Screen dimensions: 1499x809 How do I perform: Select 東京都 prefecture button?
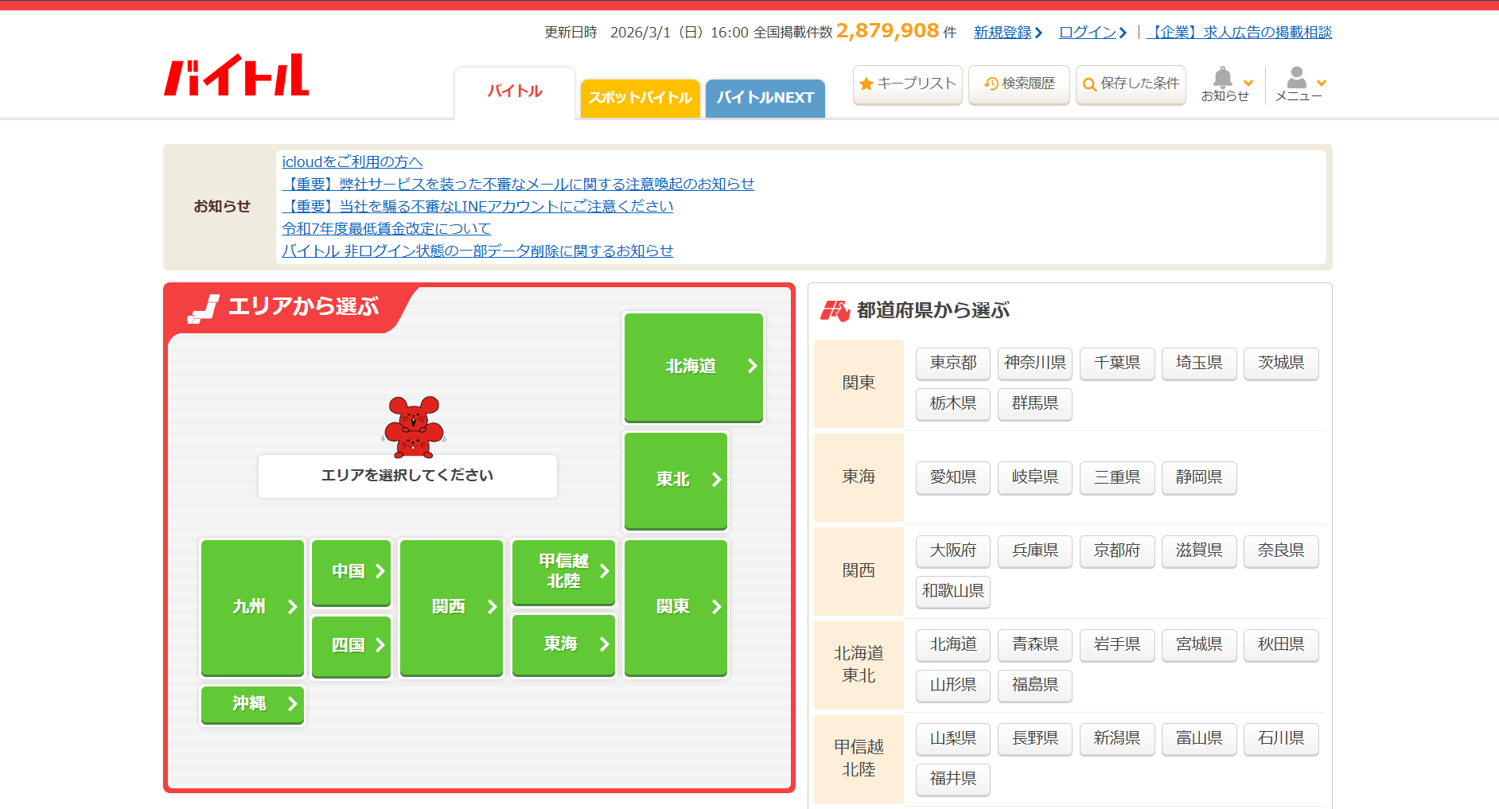[x=952, y=363]
